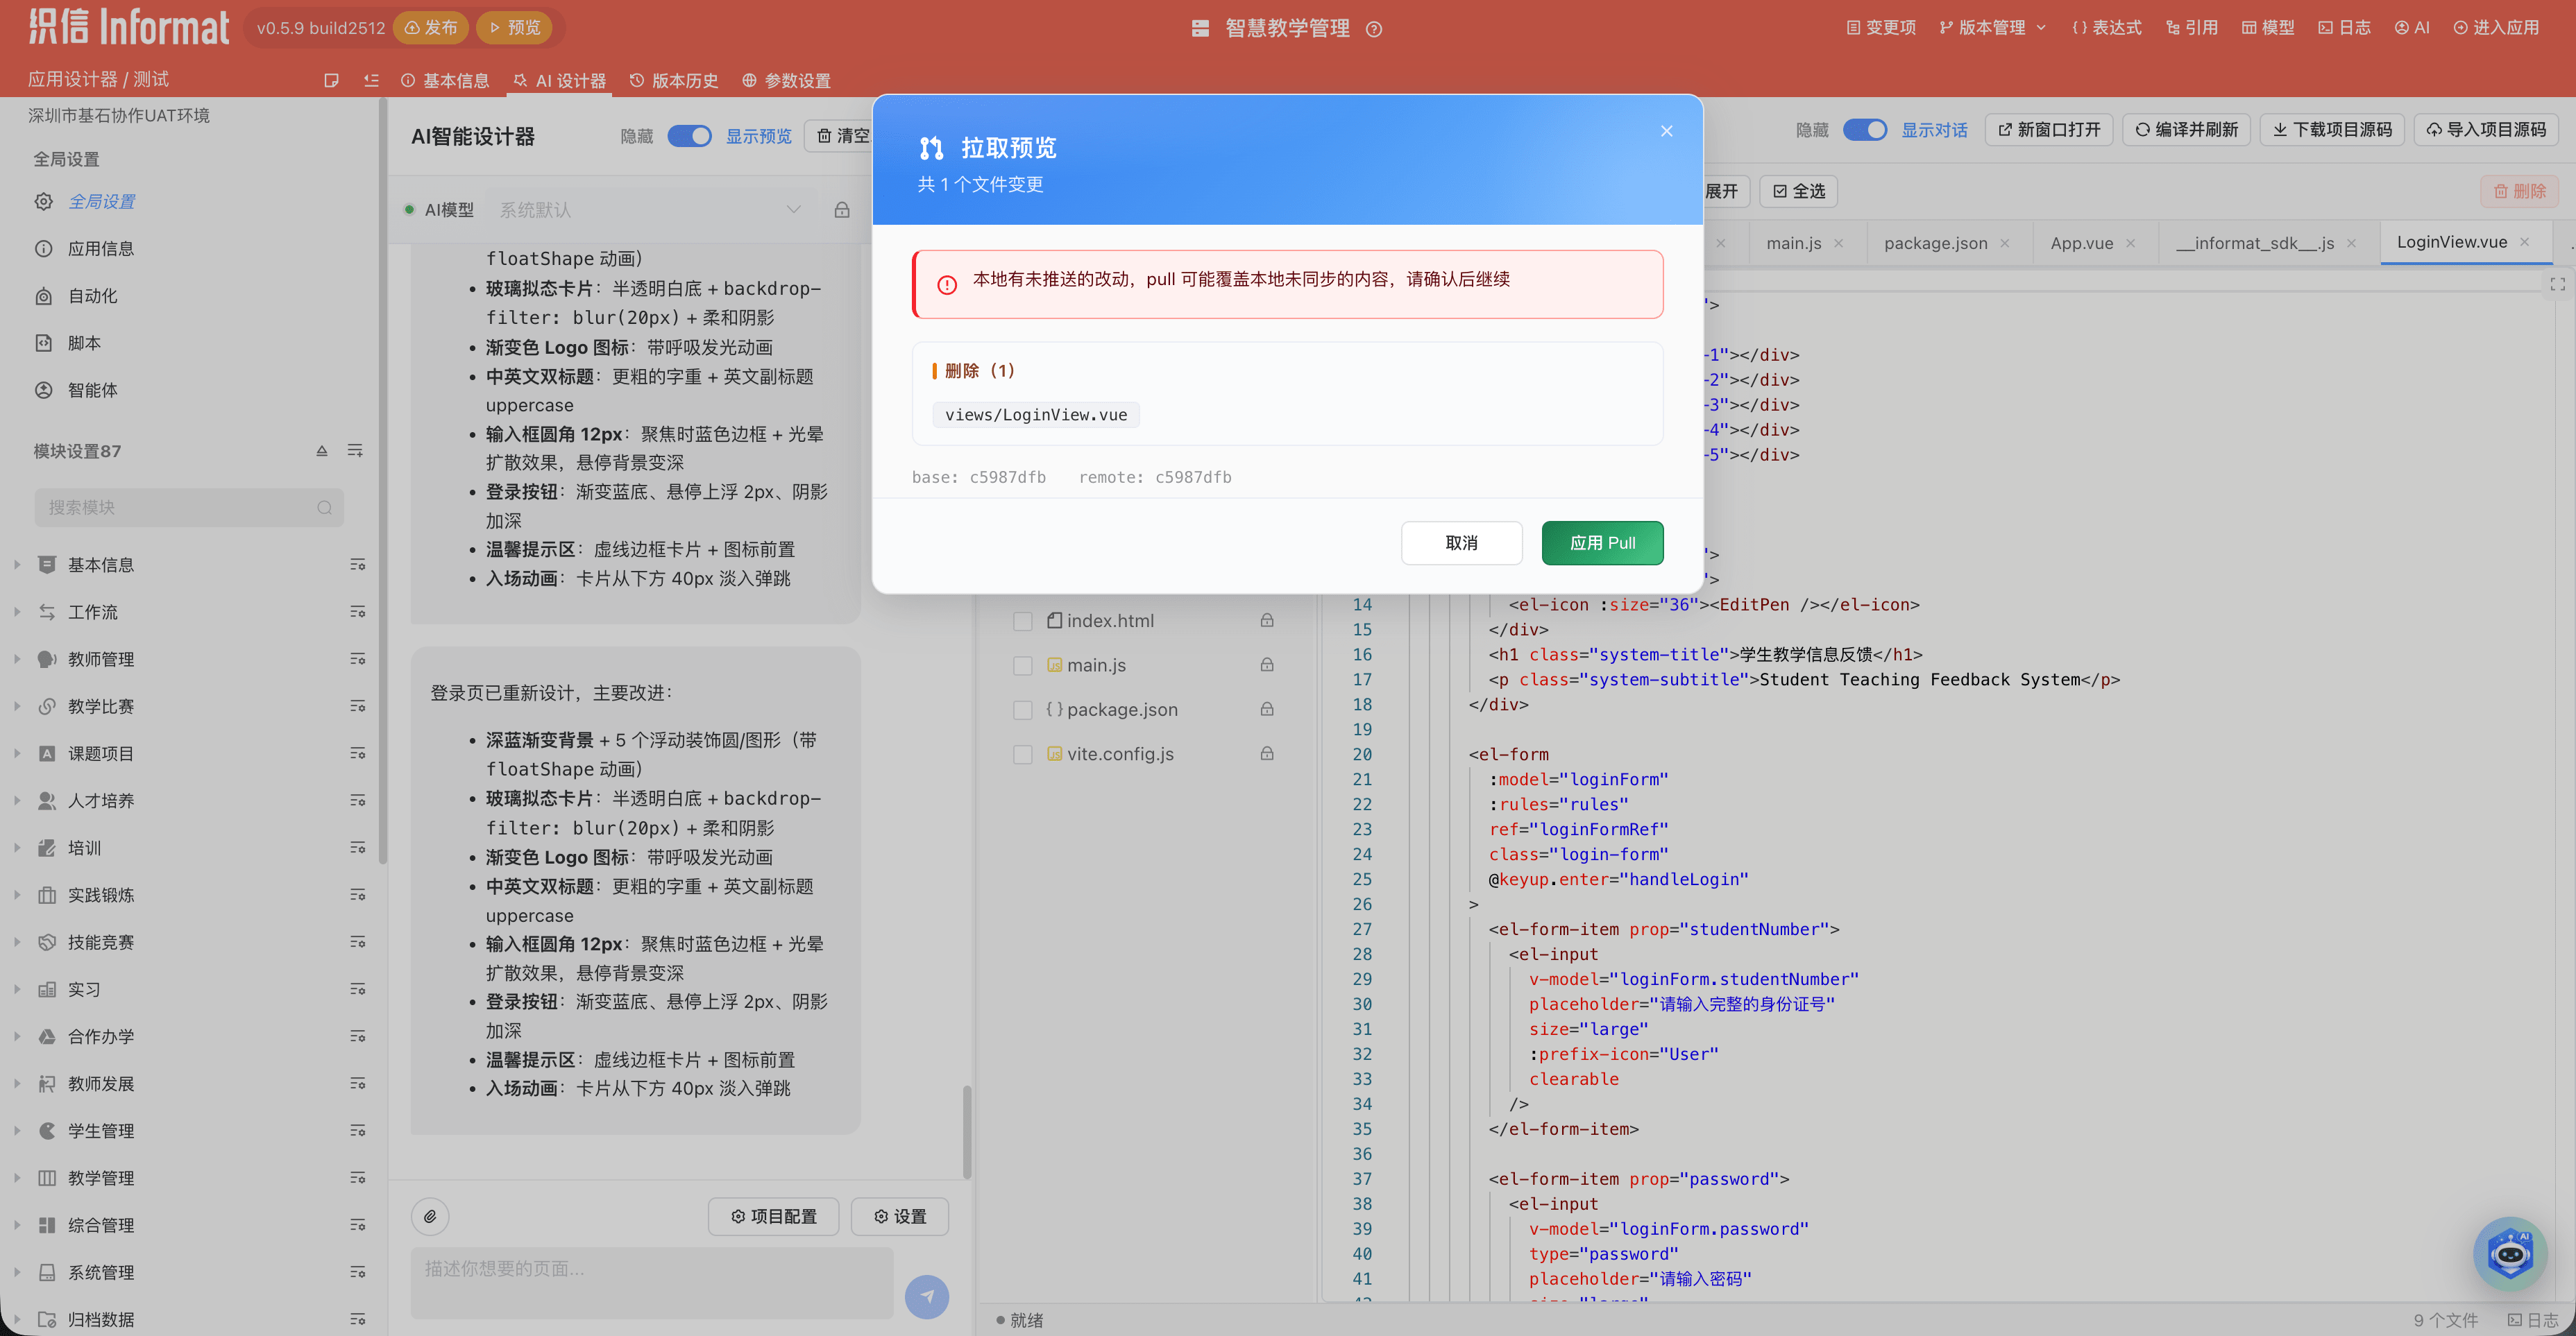Close the 拉取预览 dialog
This screenshot has width=2576, height=1336.
coord(1666,131)
